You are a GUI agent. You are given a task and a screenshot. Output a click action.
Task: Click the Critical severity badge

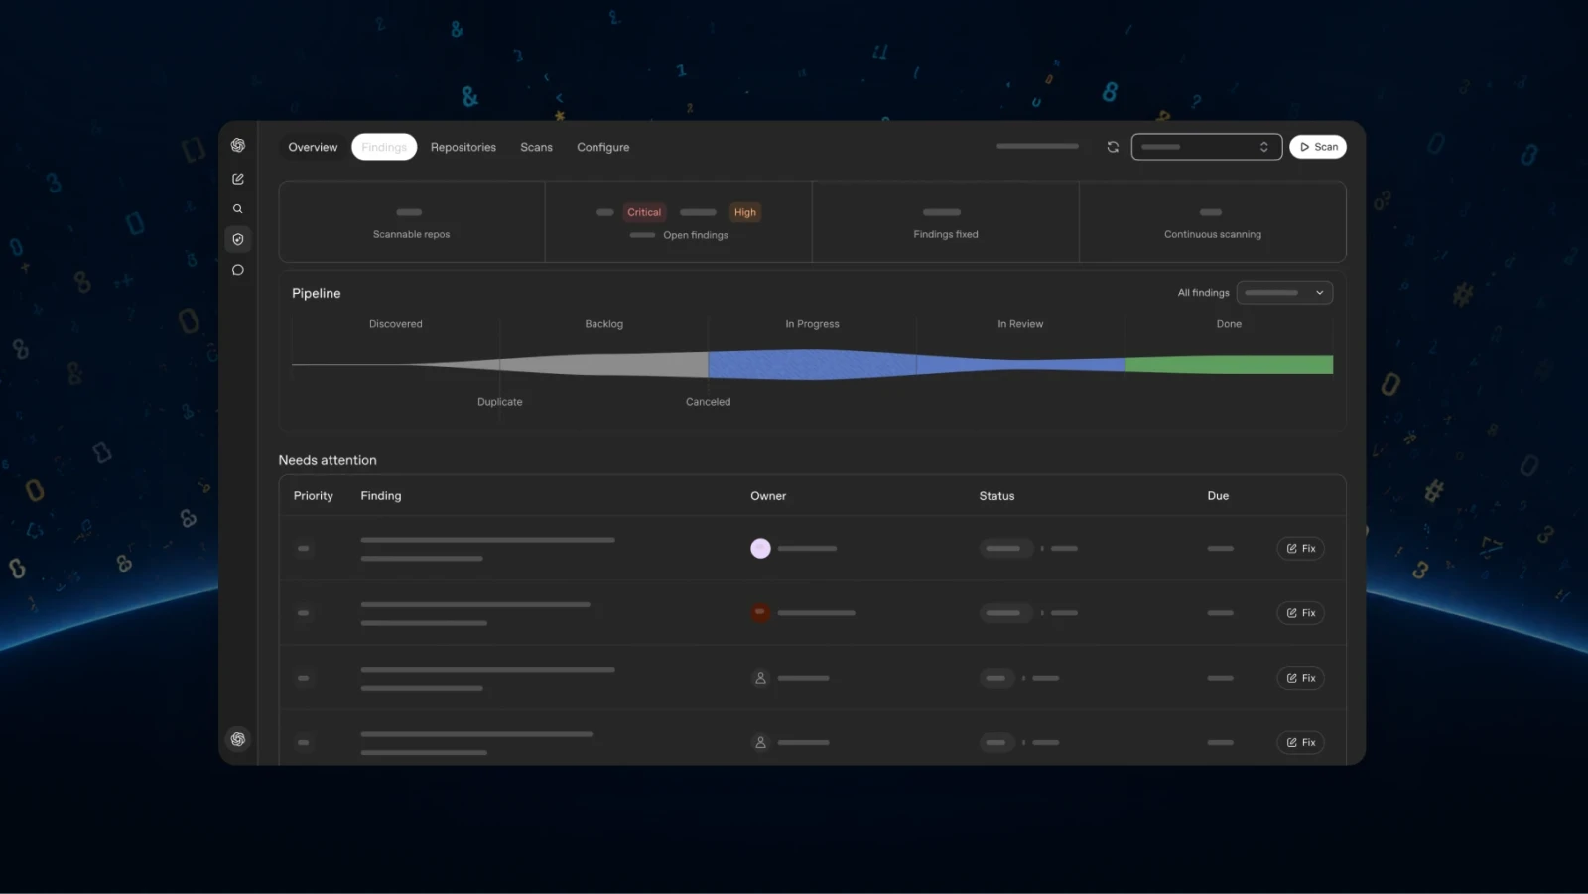pyautogui.click(x=644, y=212)
